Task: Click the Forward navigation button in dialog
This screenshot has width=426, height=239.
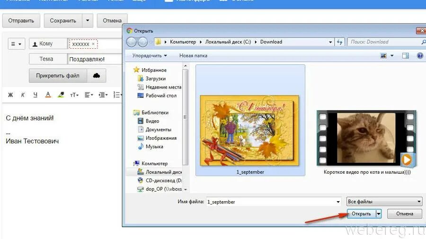Action: pos(142,42)
